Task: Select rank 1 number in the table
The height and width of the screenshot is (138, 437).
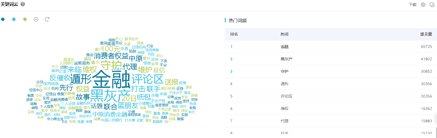Action: click(x=231, y=47)
